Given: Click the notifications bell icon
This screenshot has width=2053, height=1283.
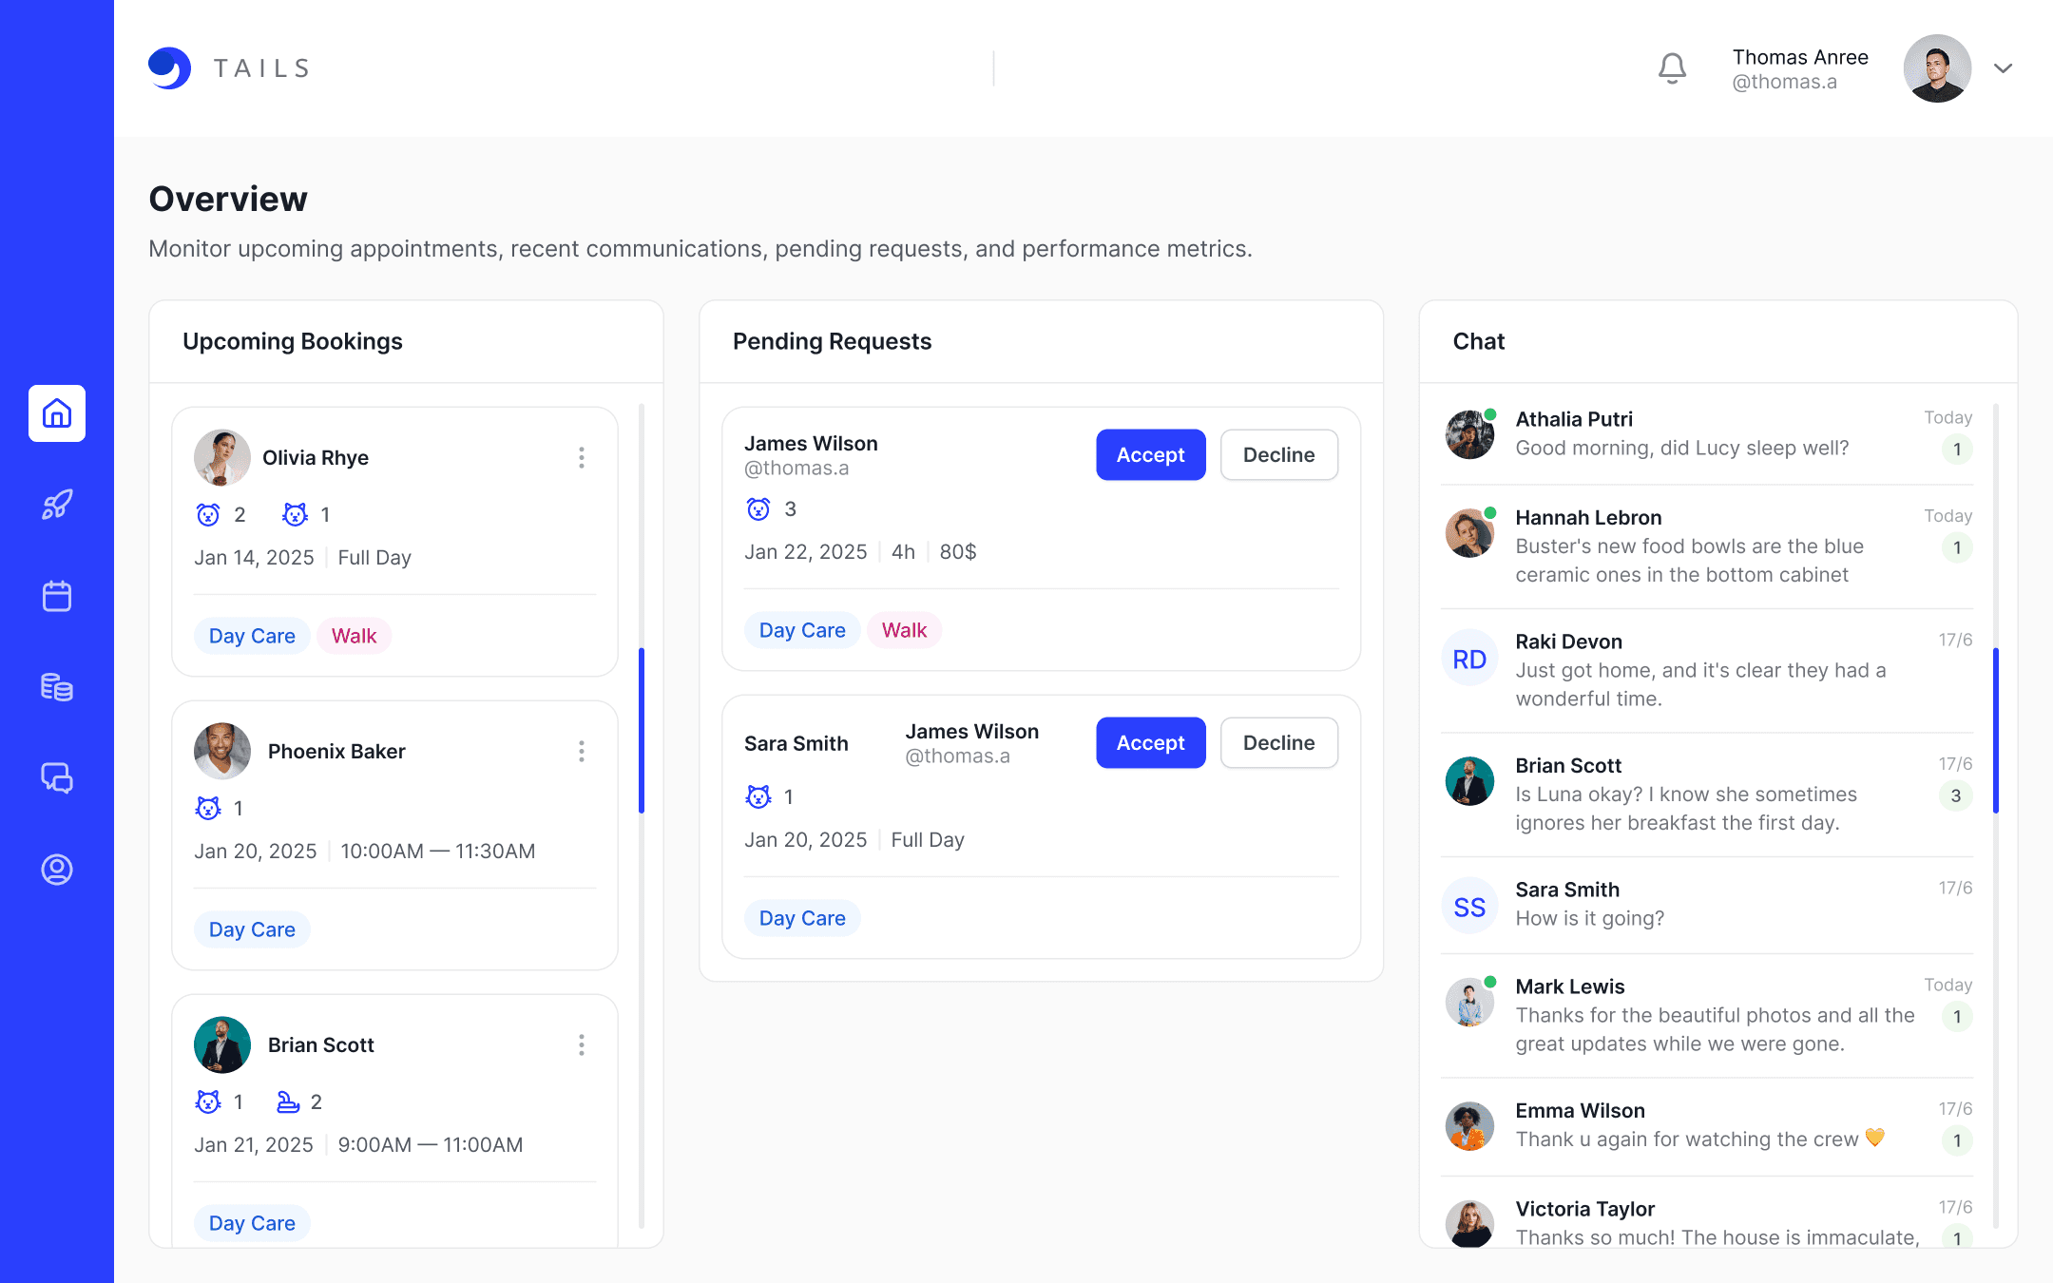Looking at the screenshot, I should 1672,68.
